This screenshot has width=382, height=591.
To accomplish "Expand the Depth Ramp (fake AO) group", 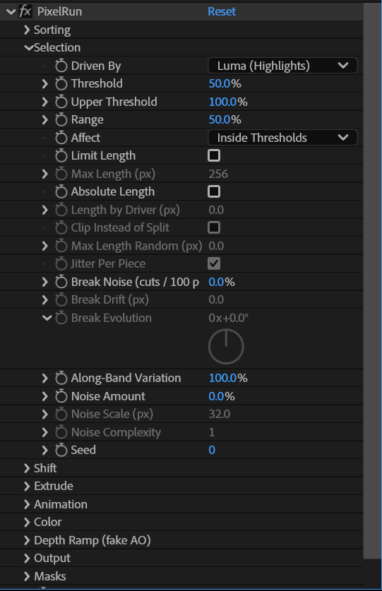I will pyautogui.click(x=27, y=540).
